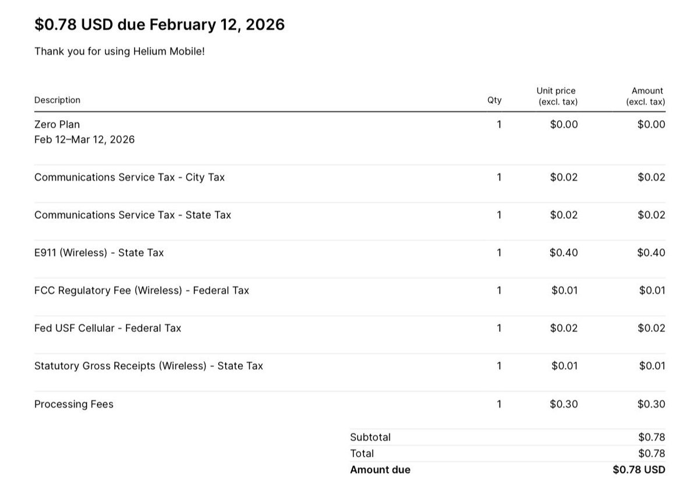Viewport: 700px width, 484px height.
Task: Select Communications Service Tax - State Tax row
Action: [x=349, y=215]
